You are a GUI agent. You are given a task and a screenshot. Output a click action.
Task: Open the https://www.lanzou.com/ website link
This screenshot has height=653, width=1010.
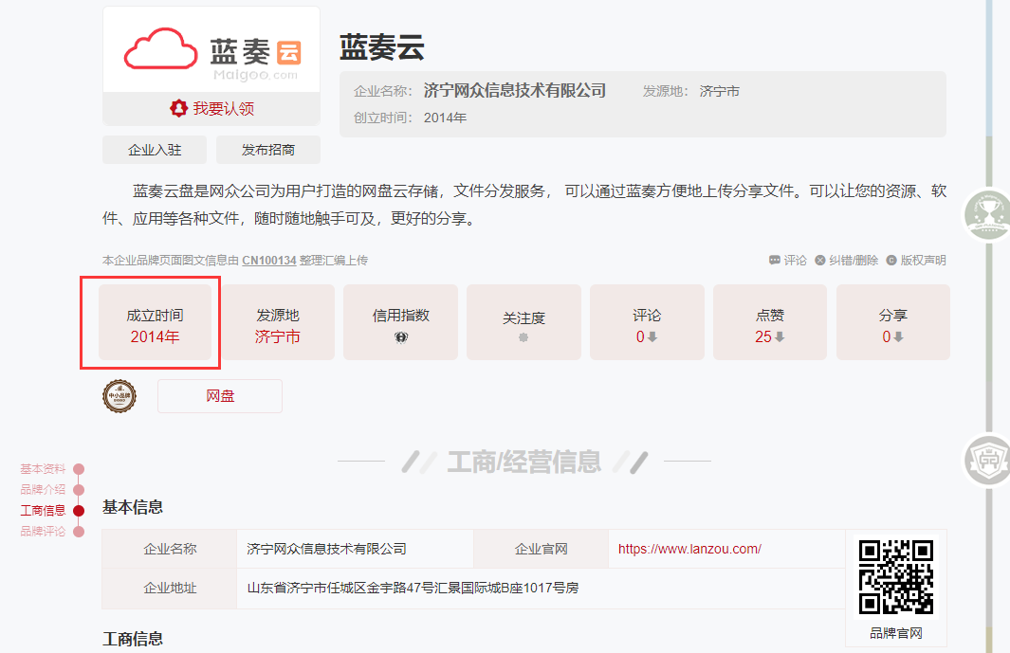(x=689, y=549)
